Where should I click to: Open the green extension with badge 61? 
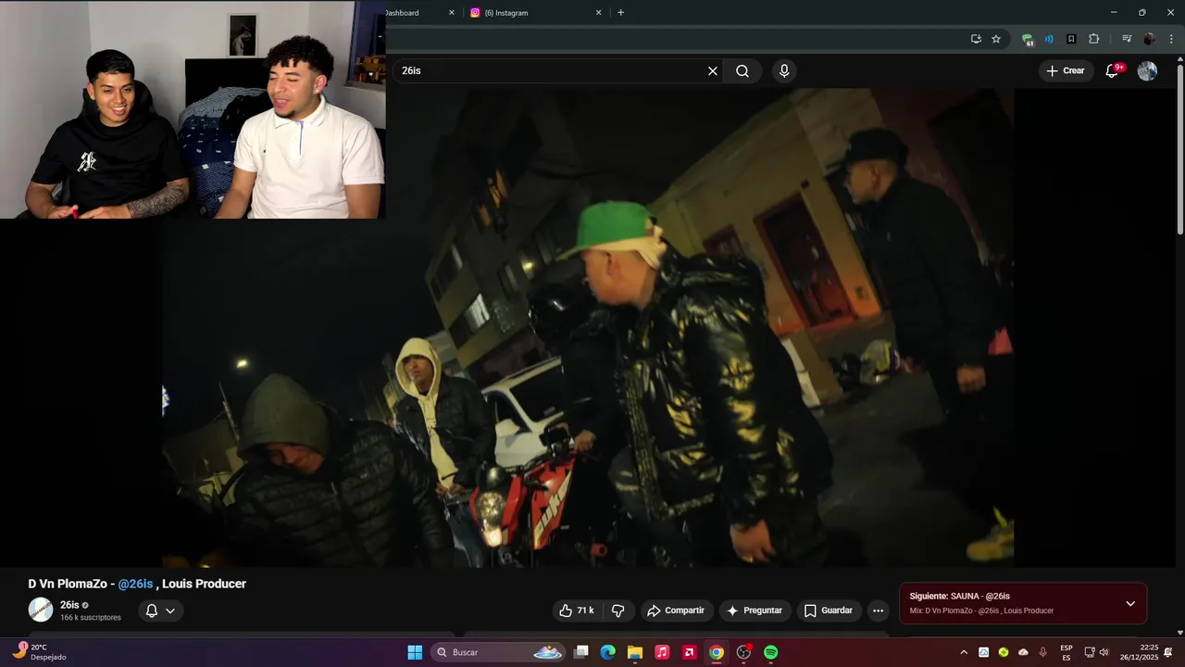coord(1027,39)
